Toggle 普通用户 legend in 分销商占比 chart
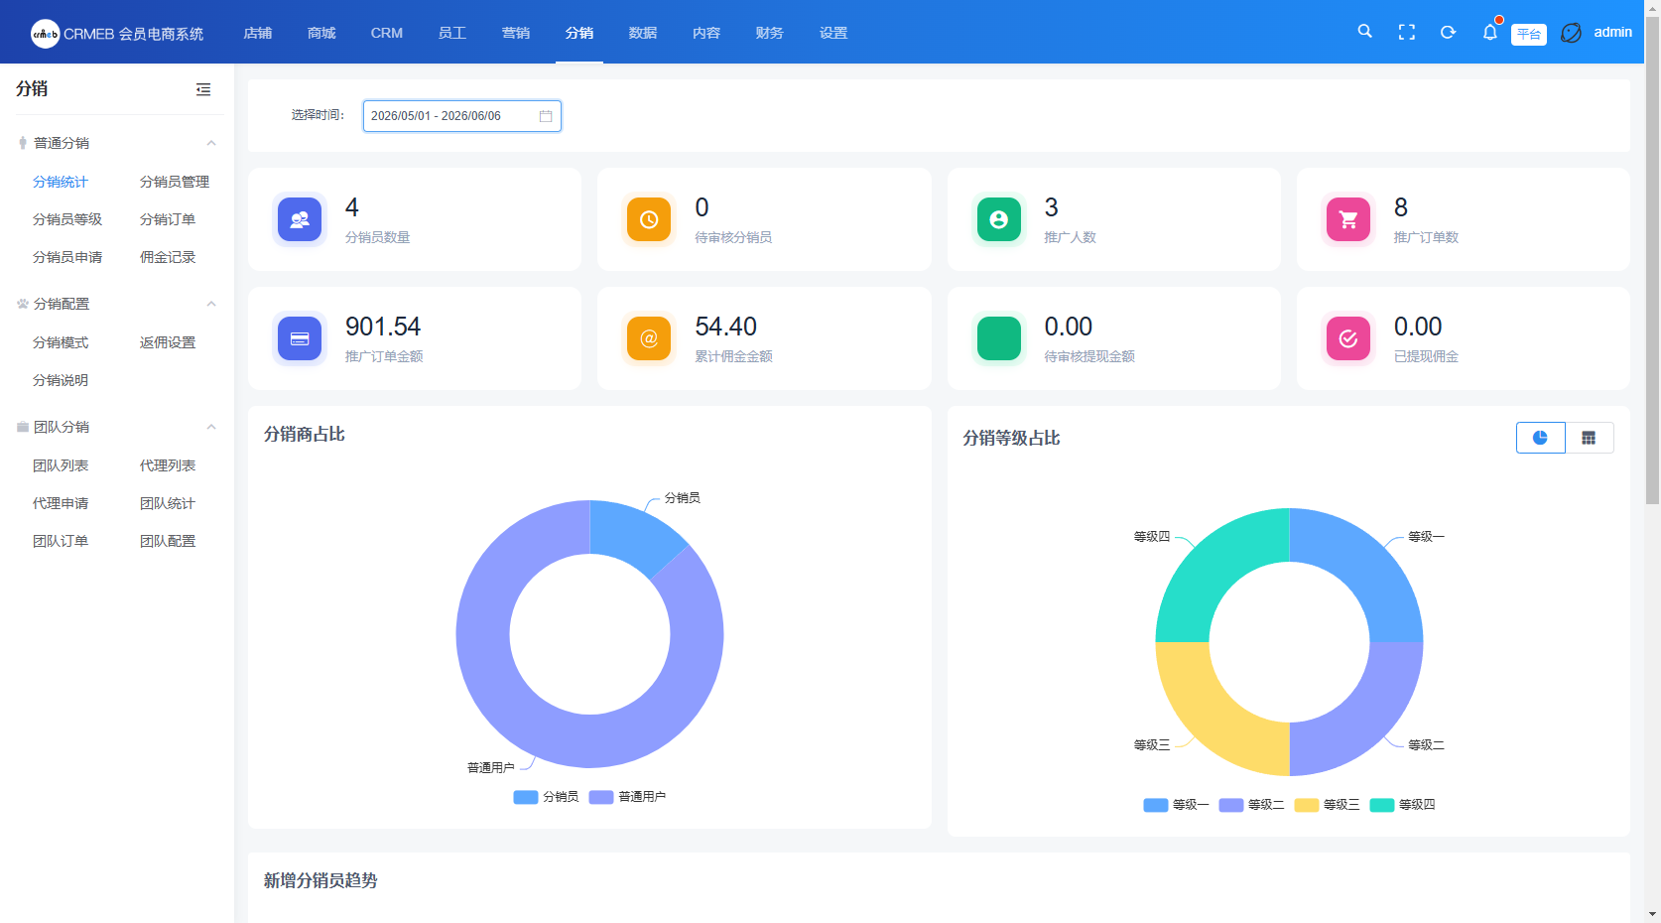This screenshot has width=1661, height=923. click(627, 797)
